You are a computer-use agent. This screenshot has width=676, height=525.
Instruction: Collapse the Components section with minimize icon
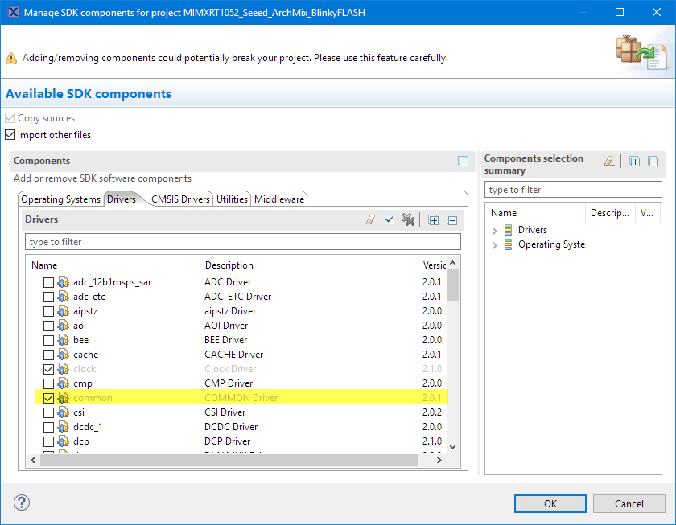[x=464, y=162]
